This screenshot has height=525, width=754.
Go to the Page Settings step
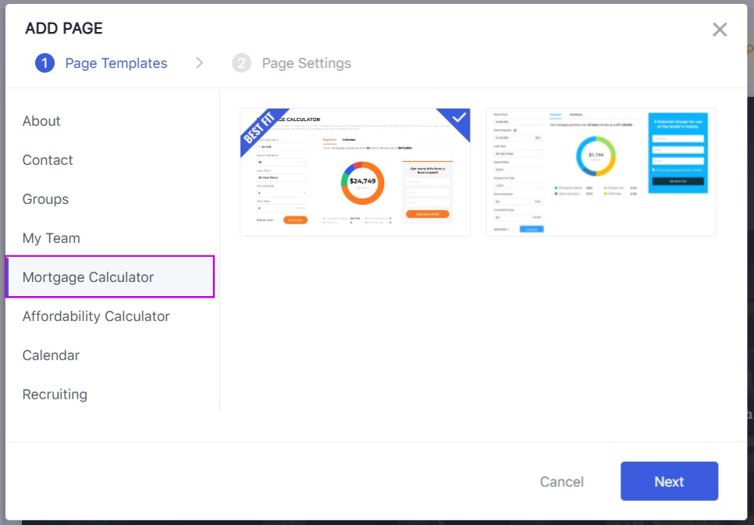306,63
